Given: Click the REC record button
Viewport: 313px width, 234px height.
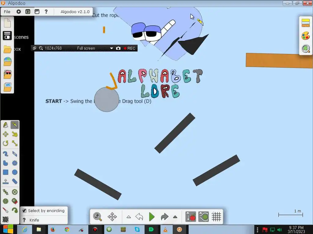Looking at the screenshot, I should click(129, 48).
